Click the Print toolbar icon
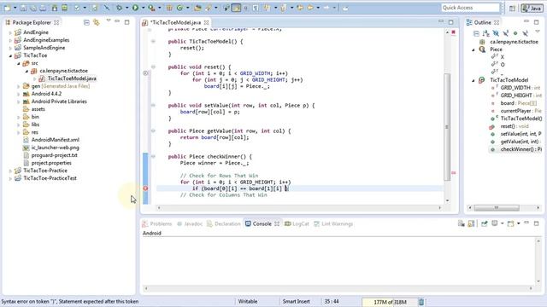547x307 pixels. coord(43,8)
